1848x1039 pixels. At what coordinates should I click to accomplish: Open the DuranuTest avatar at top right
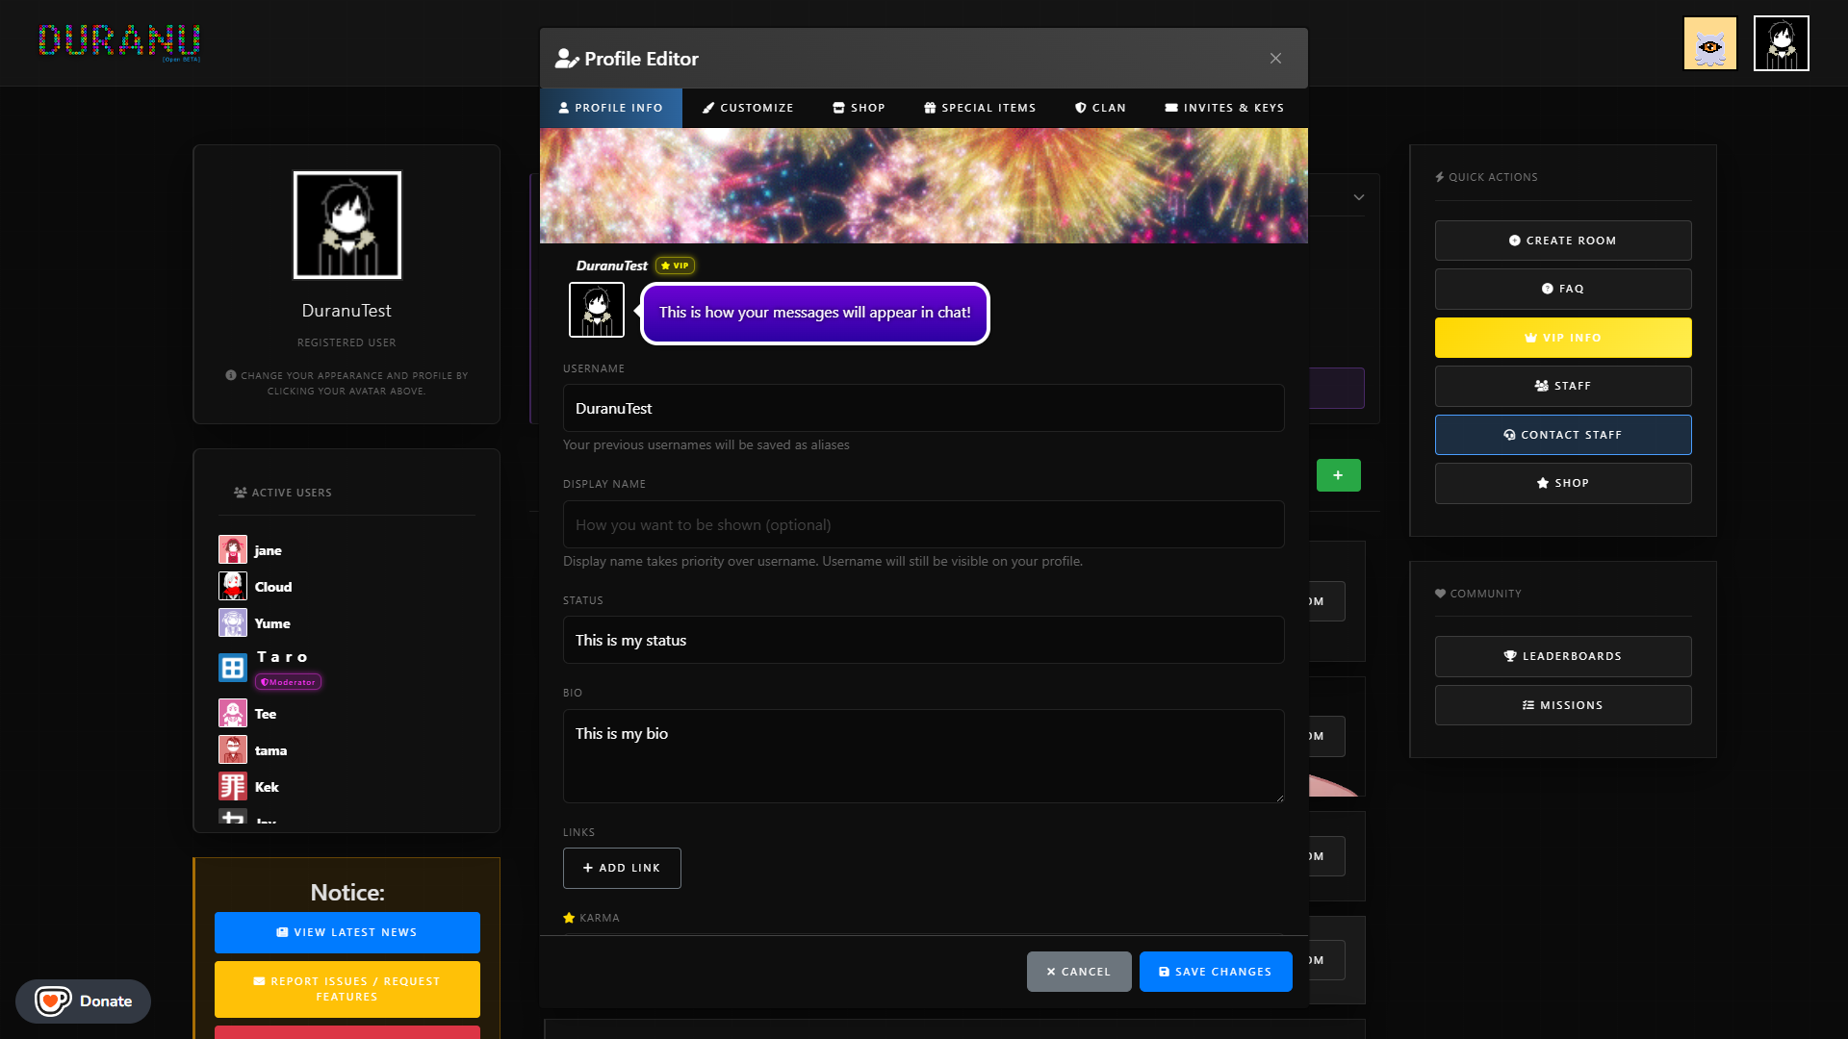click(1781, 43)
